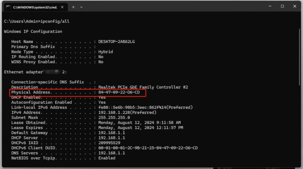303x169 pixels.
Task: Click the vertical scrollbar thumb
Action: [299, 57]
